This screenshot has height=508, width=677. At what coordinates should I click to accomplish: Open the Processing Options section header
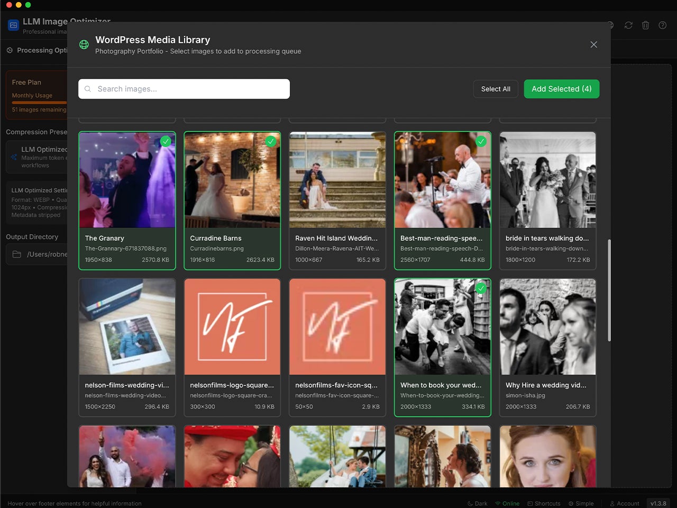(x=37, y=50)
